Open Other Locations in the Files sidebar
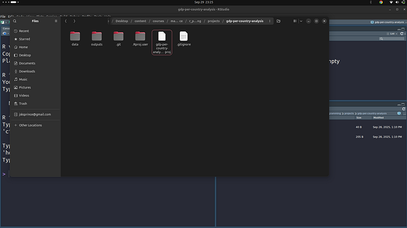Viewport: 407px width, 228px height. pos(35,125)
